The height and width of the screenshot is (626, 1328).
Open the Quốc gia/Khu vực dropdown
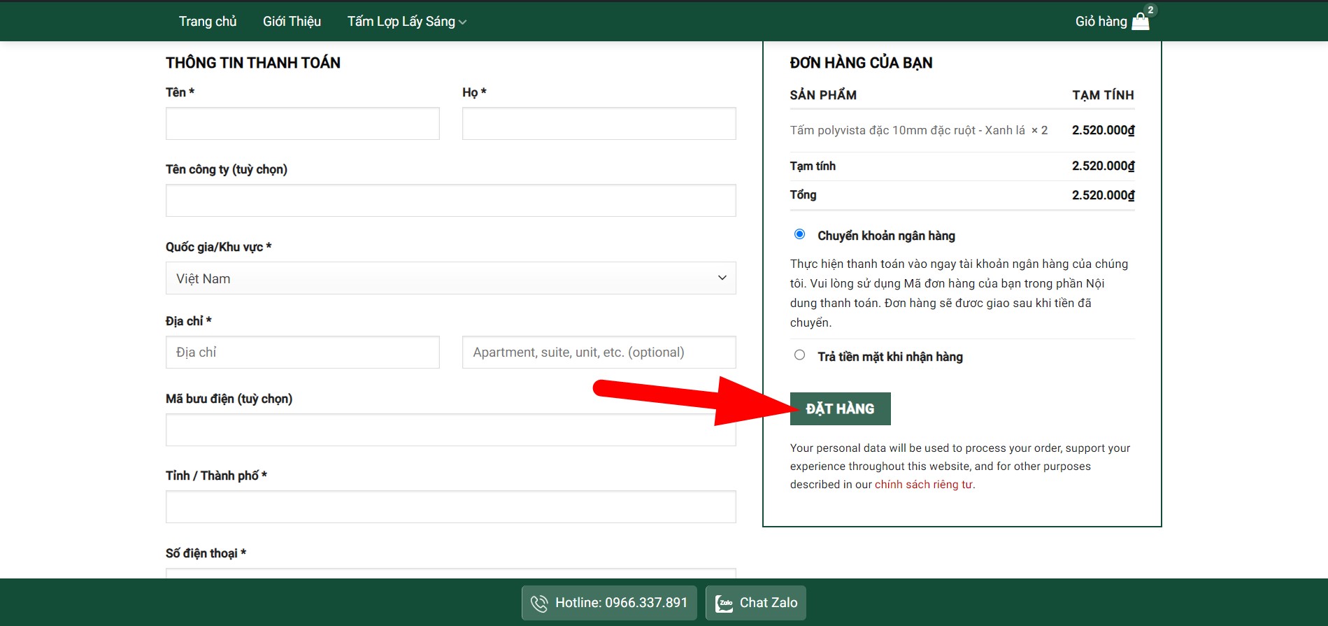[450, 278]
